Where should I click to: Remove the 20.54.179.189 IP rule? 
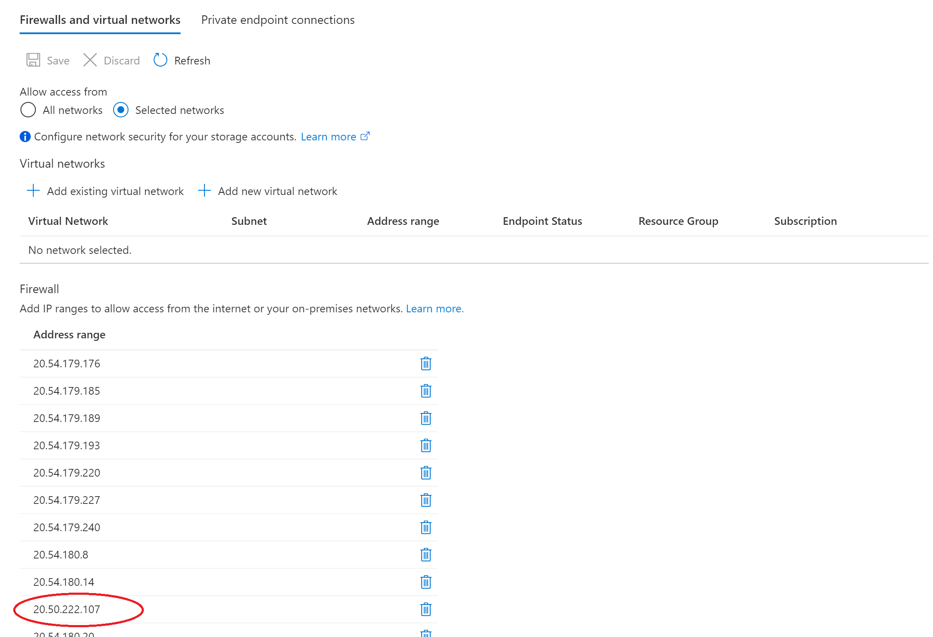coord(426,418)
